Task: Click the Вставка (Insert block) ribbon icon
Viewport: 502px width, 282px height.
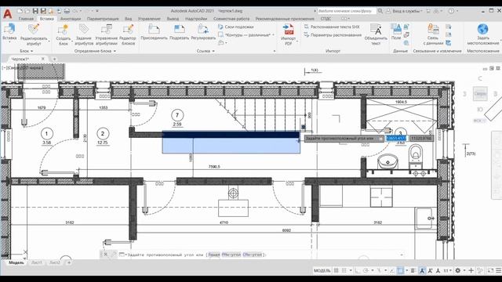Action: [9, 29]
